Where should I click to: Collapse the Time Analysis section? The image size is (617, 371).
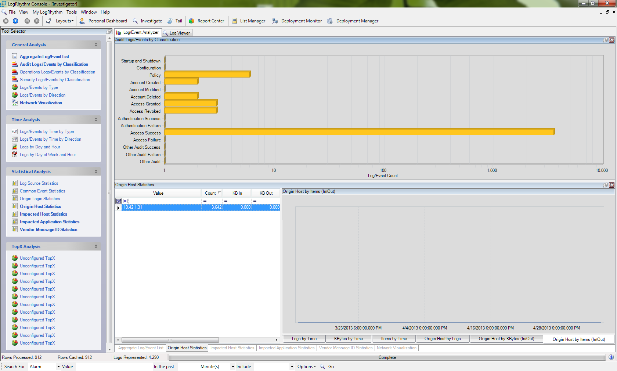coord(96,119)
